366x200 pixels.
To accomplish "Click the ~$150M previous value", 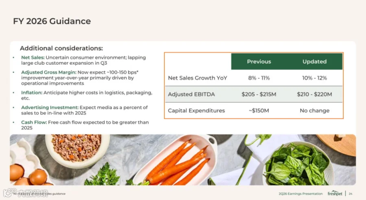I will coord(259,111).
